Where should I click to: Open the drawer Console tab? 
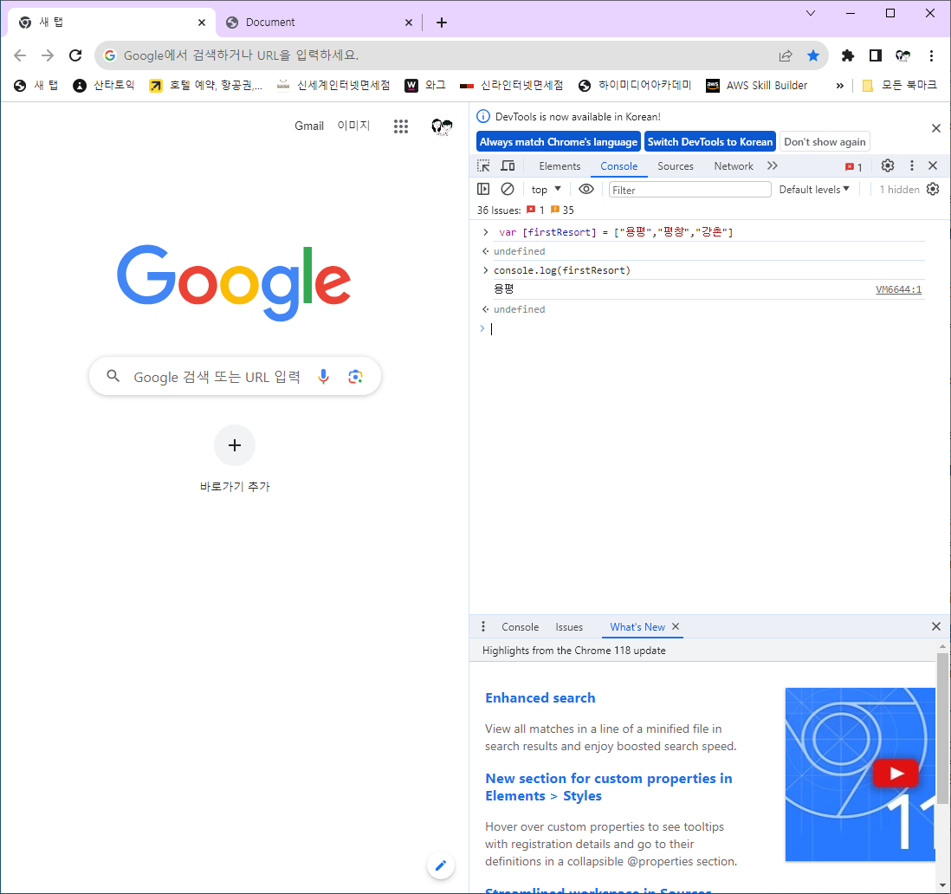[x=520, y=626]
